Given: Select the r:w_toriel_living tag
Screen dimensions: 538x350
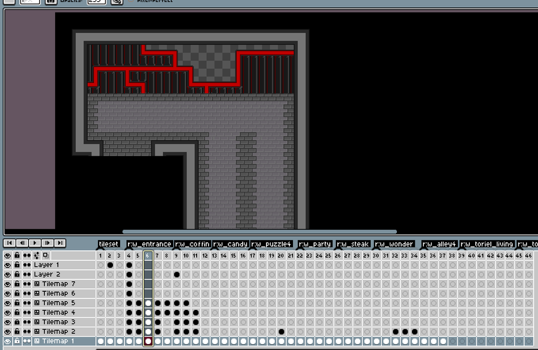Looking at the screenshot, I should (x=487, y=244).
